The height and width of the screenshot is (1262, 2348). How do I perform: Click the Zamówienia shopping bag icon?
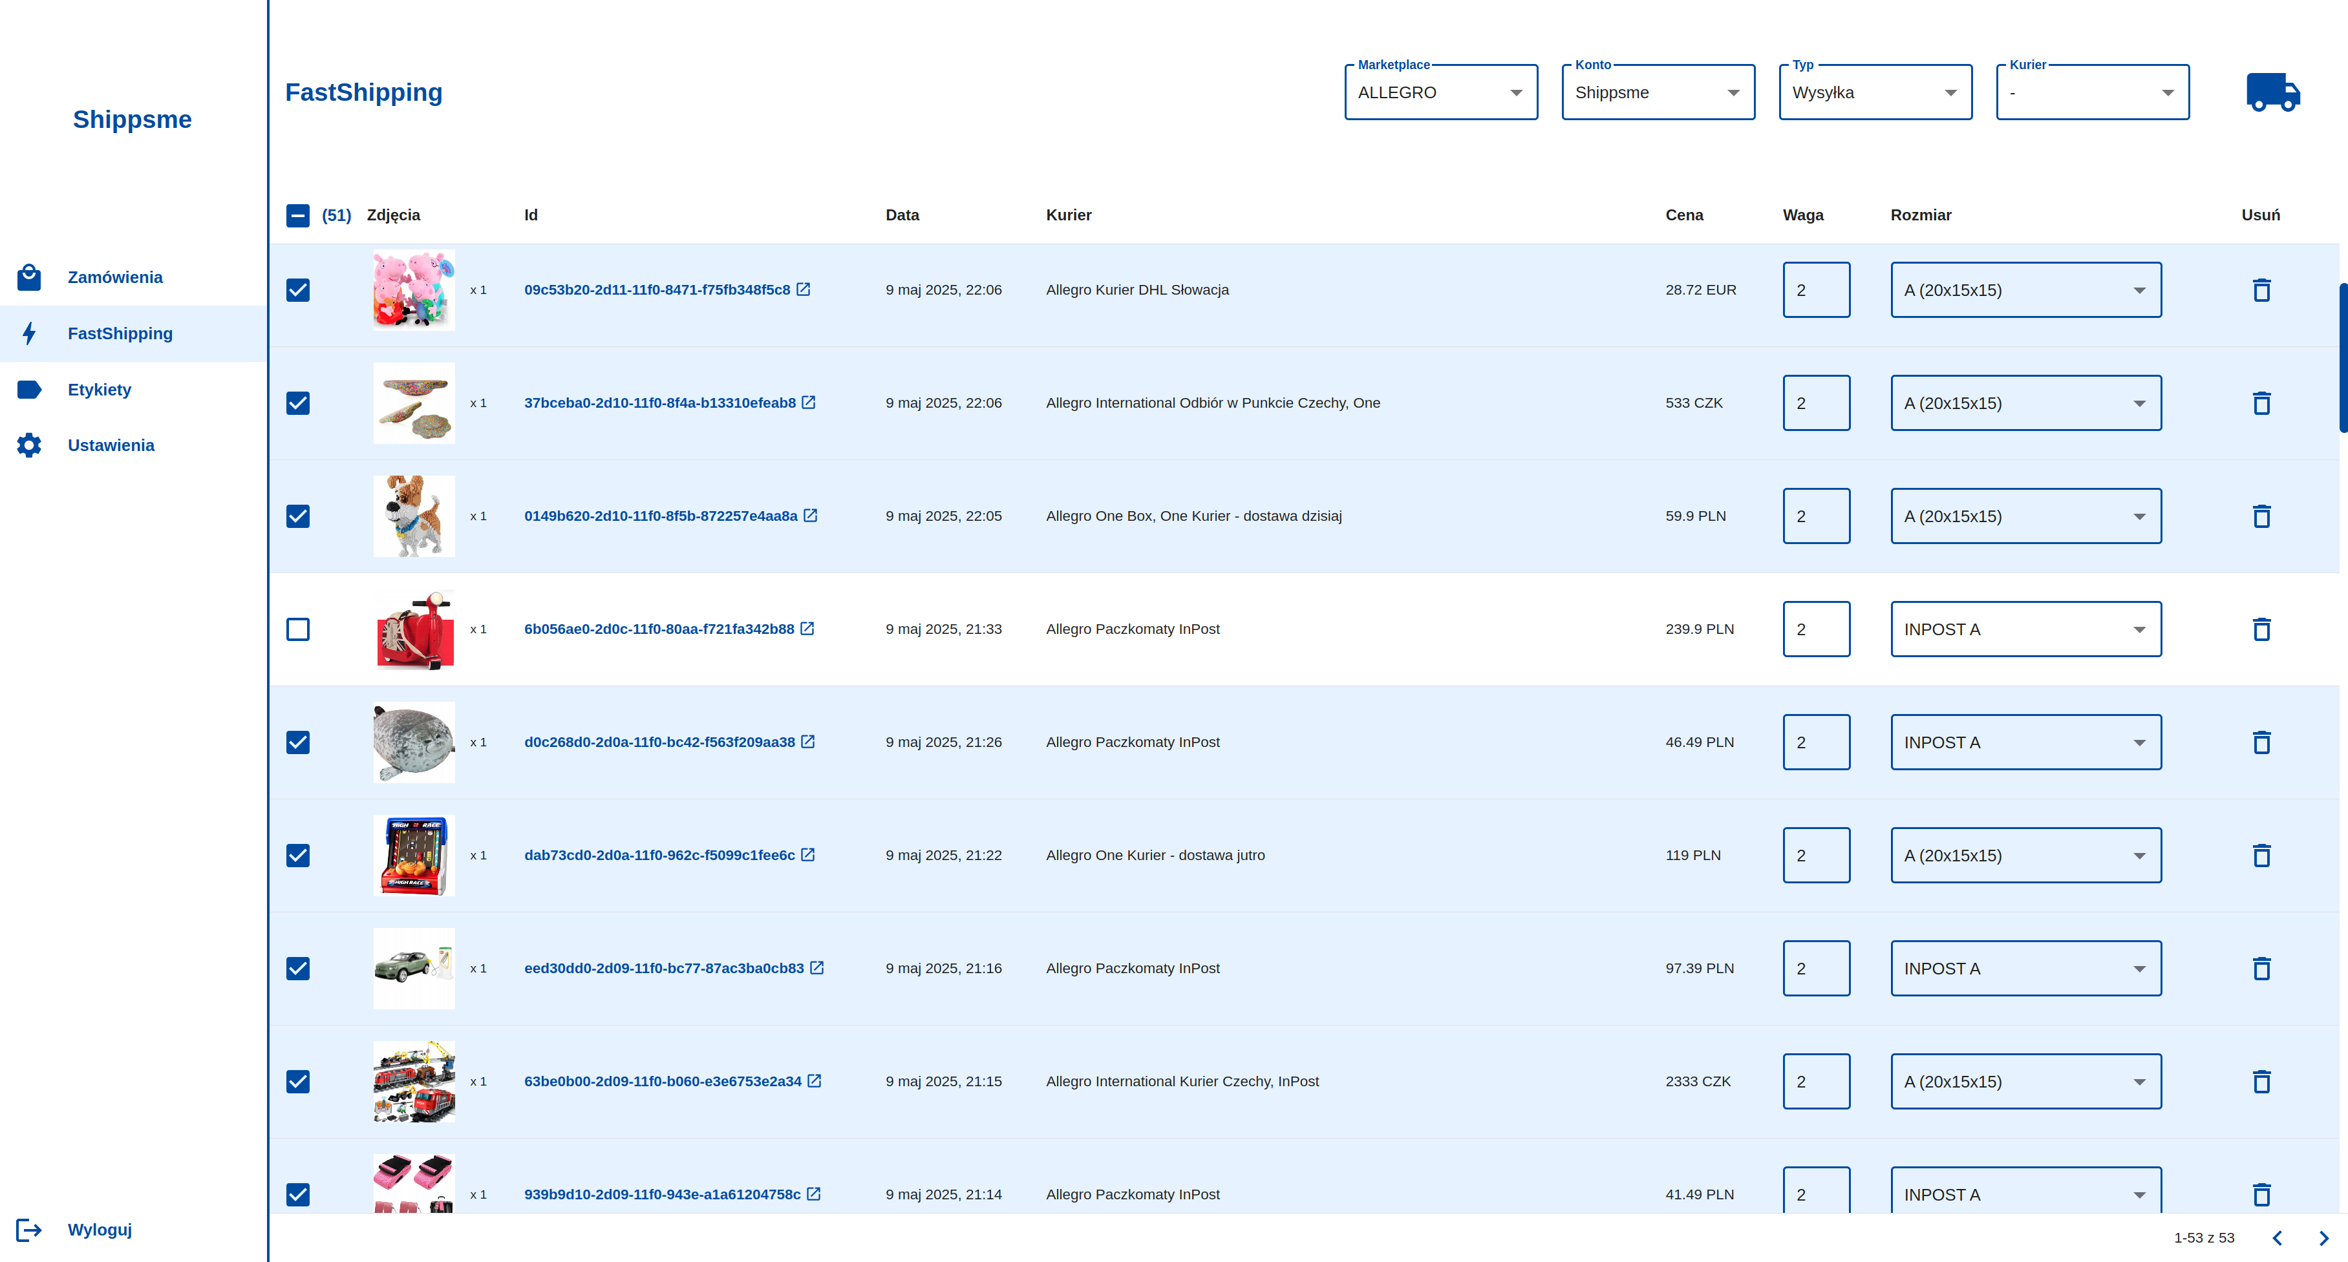tap(29, 277)
